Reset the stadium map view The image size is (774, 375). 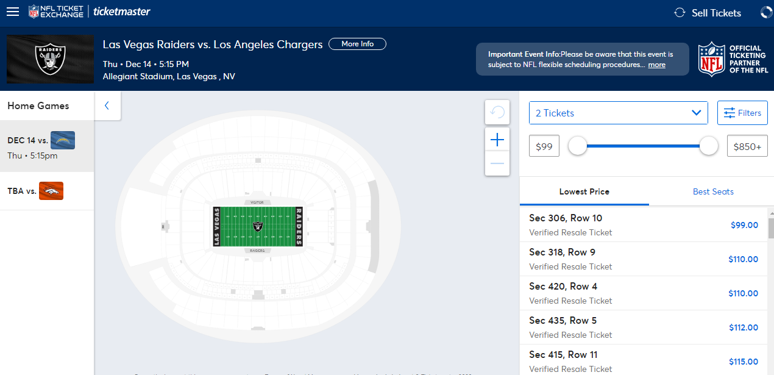click(497, 112)
